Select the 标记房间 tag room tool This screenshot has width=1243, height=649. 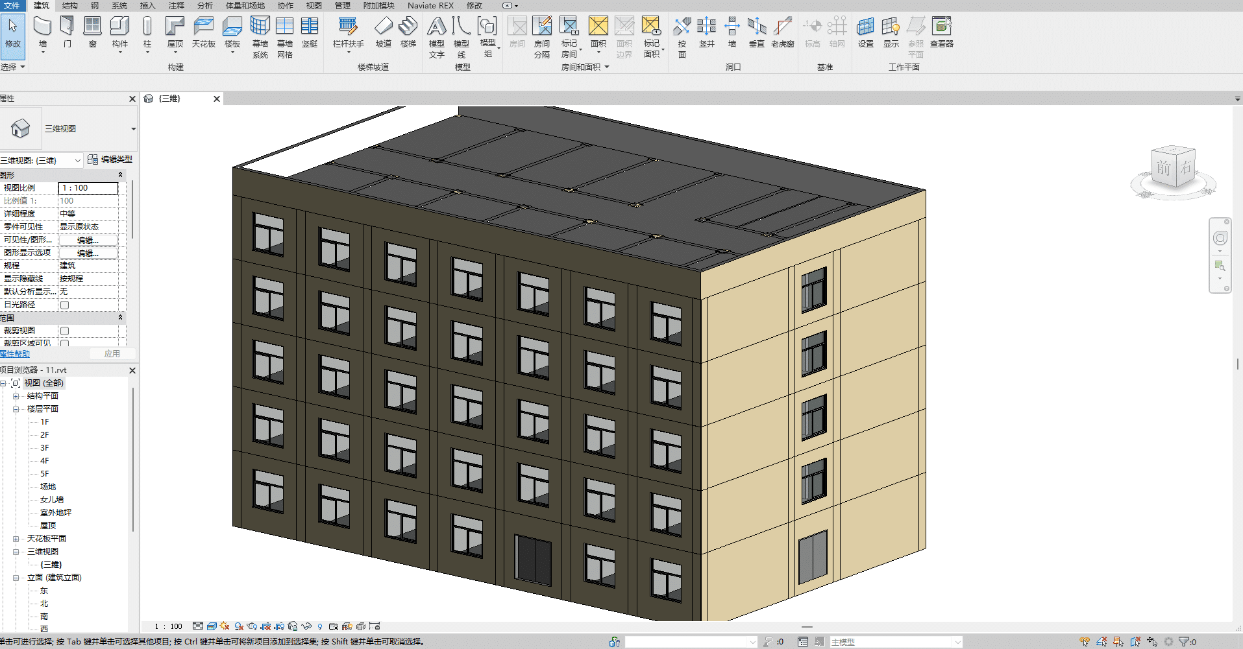click(569, 38)
